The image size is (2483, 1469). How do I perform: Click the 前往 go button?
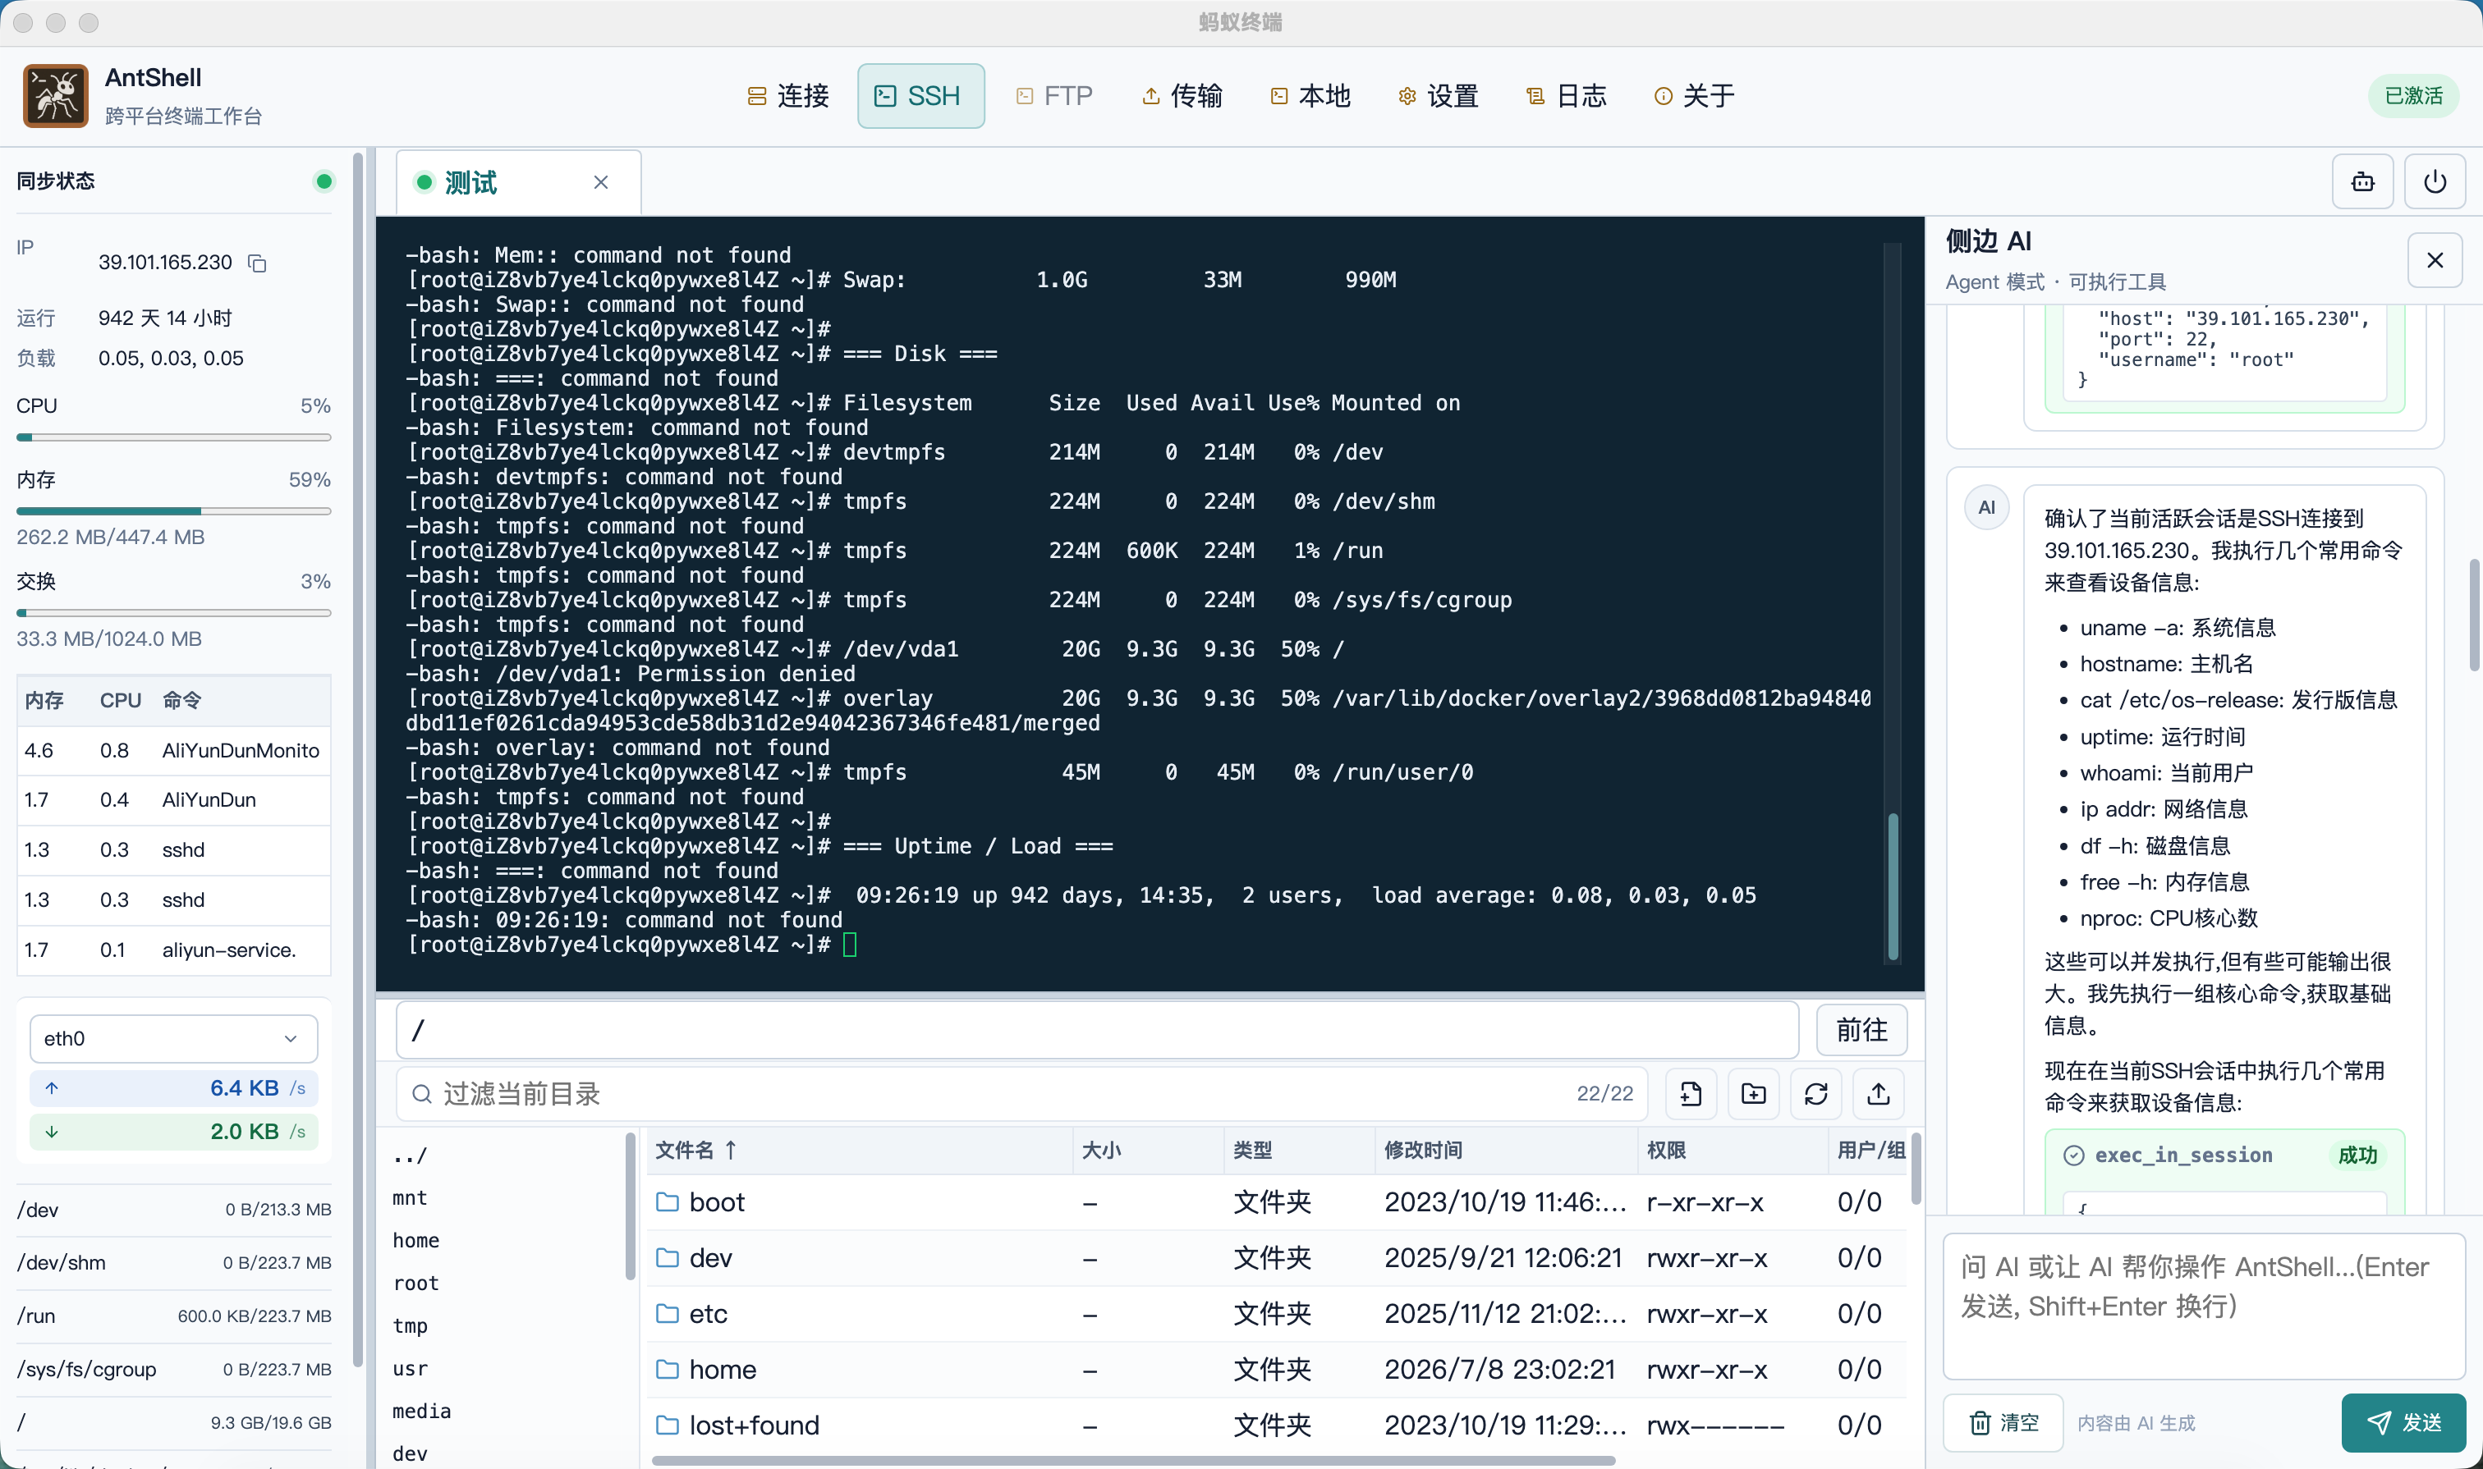coord(1862,1031)
